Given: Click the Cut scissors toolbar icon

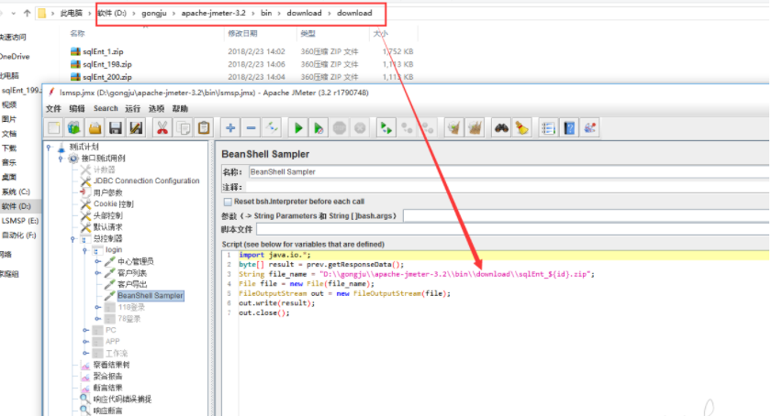Looking at the screenshot, I should coord(162,128).
